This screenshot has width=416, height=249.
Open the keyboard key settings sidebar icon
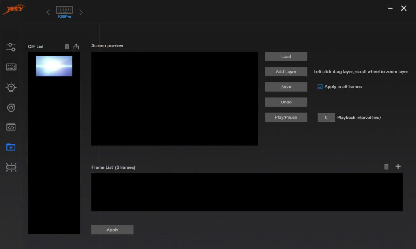[11, 67]
